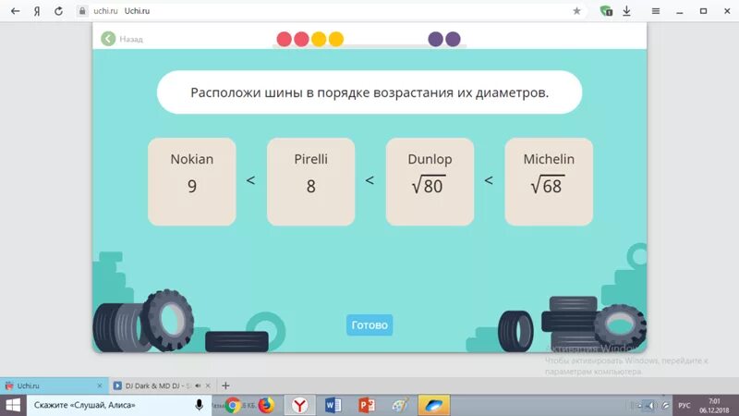Screen dimensions: 739x416
Task: Select the Dunlop √80 tire card
Action: [x=430, y=181]
